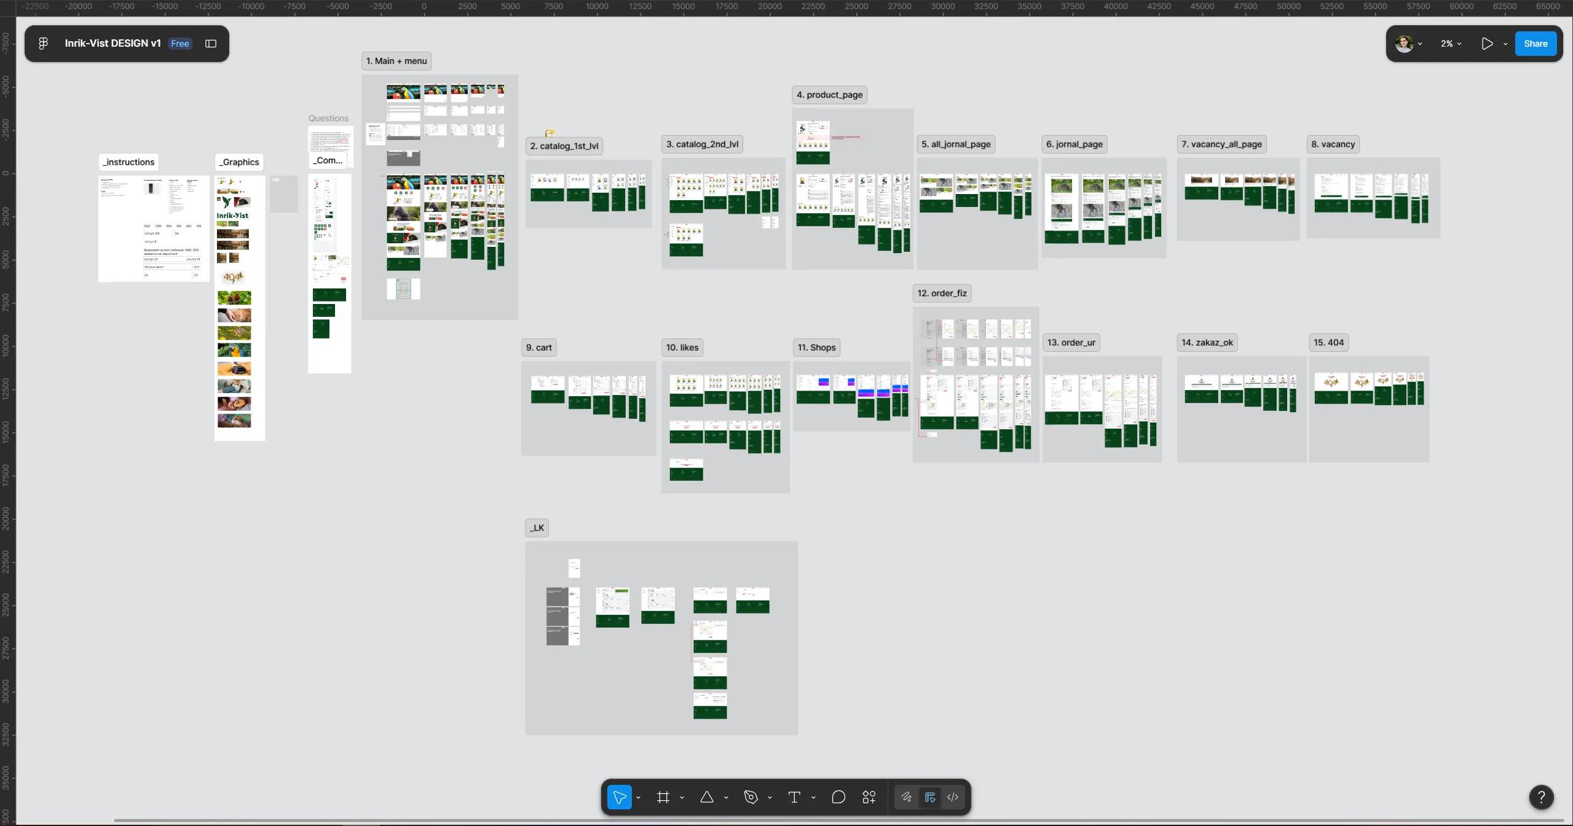This screenshot has height=826, width=1573.
Task: Open the Figma main menu icon
Action: [43, 44]
